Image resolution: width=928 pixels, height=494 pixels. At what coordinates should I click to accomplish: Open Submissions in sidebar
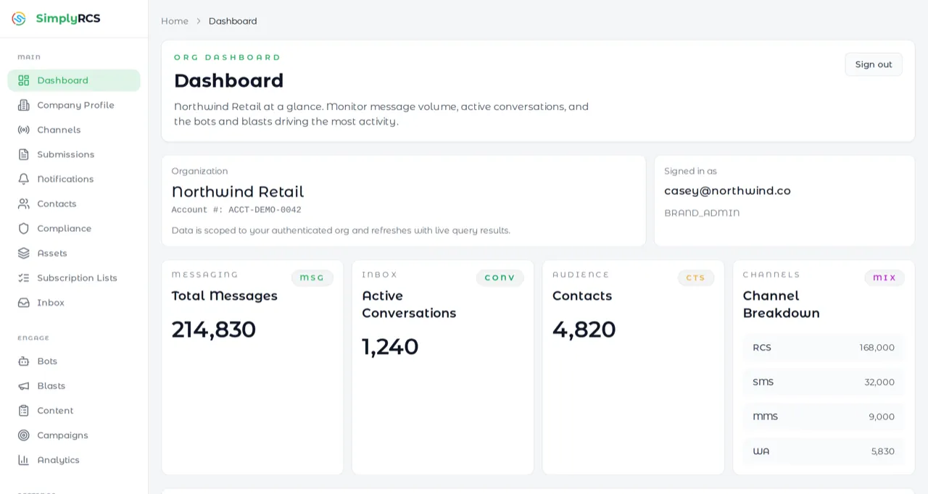74,154
